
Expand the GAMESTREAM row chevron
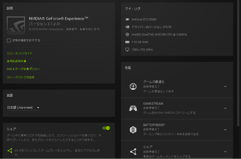tap(225, 108)
